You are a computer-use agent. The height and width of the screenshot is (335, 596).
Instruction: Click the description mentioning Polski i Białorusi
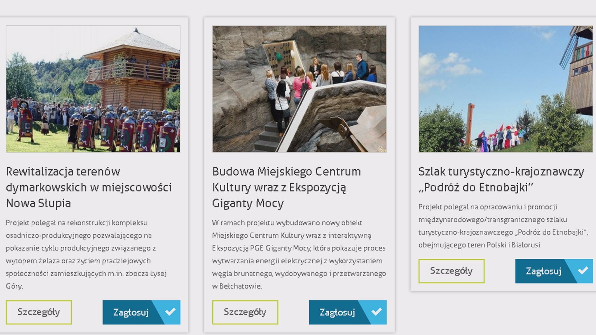pos(503,226)
